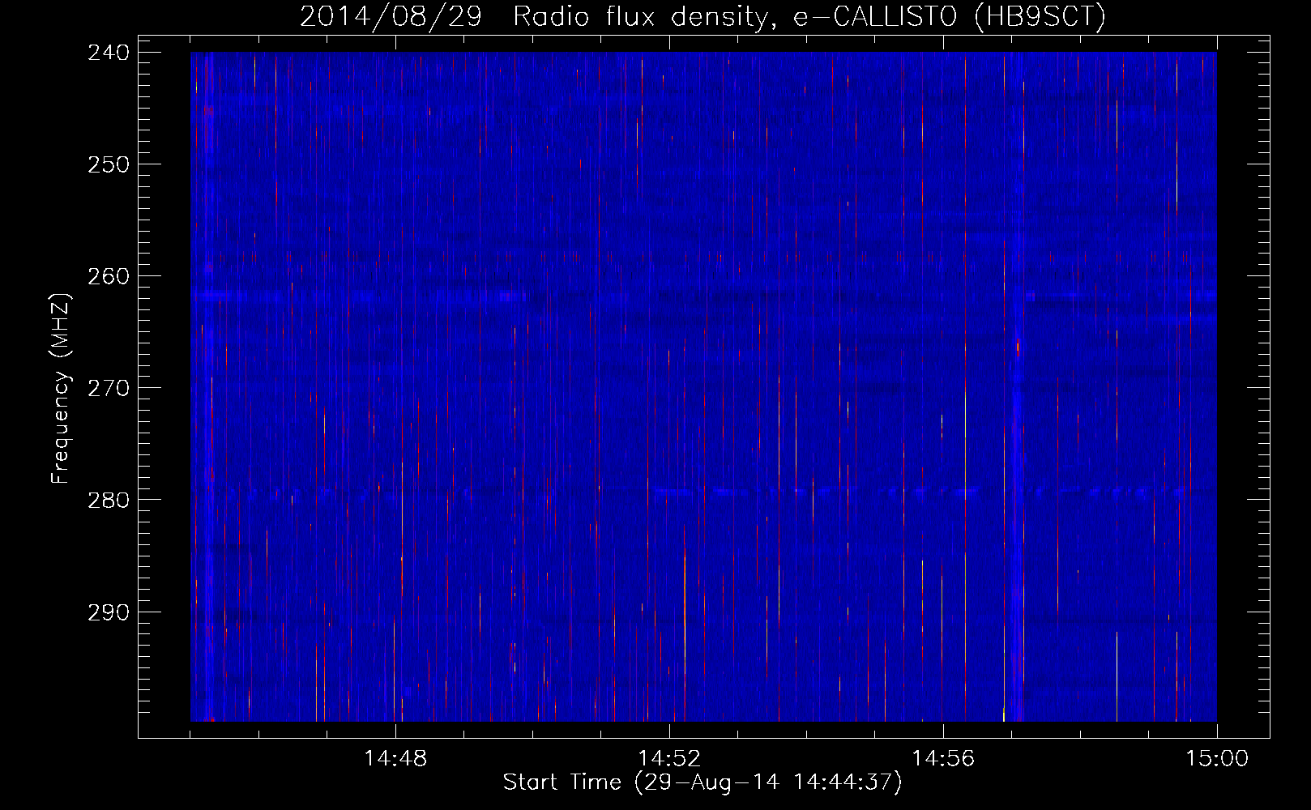1311x810 pixels.
Task: Click the 14:56 time tick label
Action: pyautogui.click(x=943, y=759)
